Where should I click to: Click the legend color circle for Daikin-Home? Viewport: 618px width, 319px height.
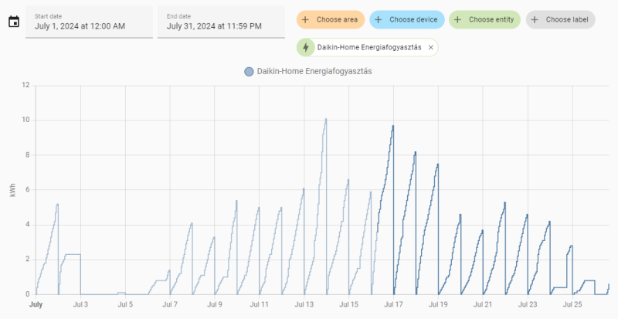[249, 72]
